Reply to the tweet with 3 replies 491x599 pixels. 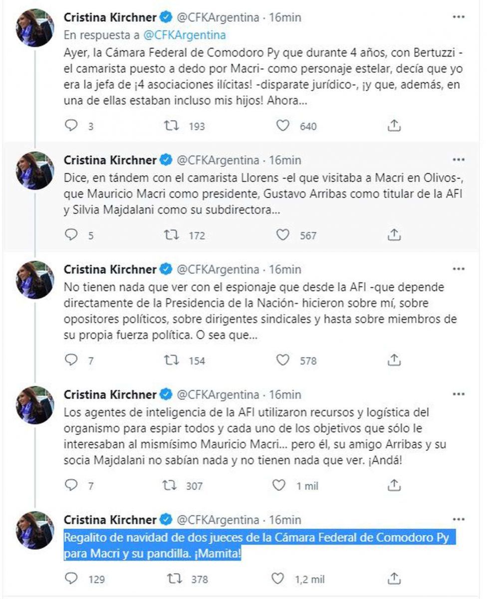(72, 126)
